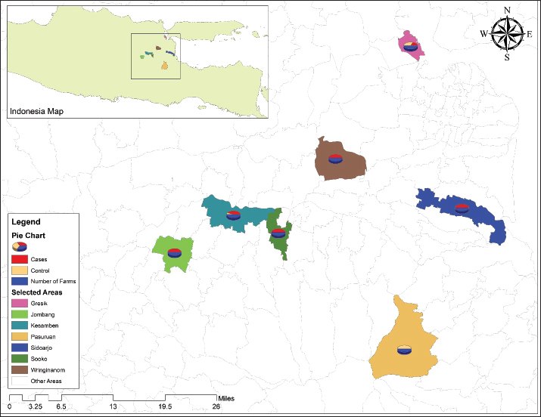Click the pie chart on the dark green Sooko area
The image size is (541, 417).
tap(278, 233)
